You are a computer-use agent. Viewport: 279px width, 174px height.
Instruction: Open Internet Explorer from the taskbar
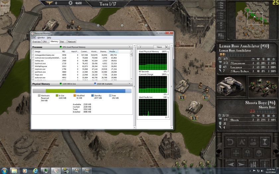coord(35,170)
